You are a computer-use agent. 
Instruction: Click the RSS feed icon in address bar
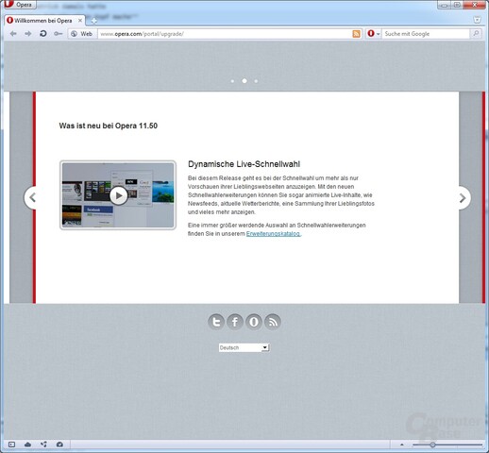click(x=356, y=34)
